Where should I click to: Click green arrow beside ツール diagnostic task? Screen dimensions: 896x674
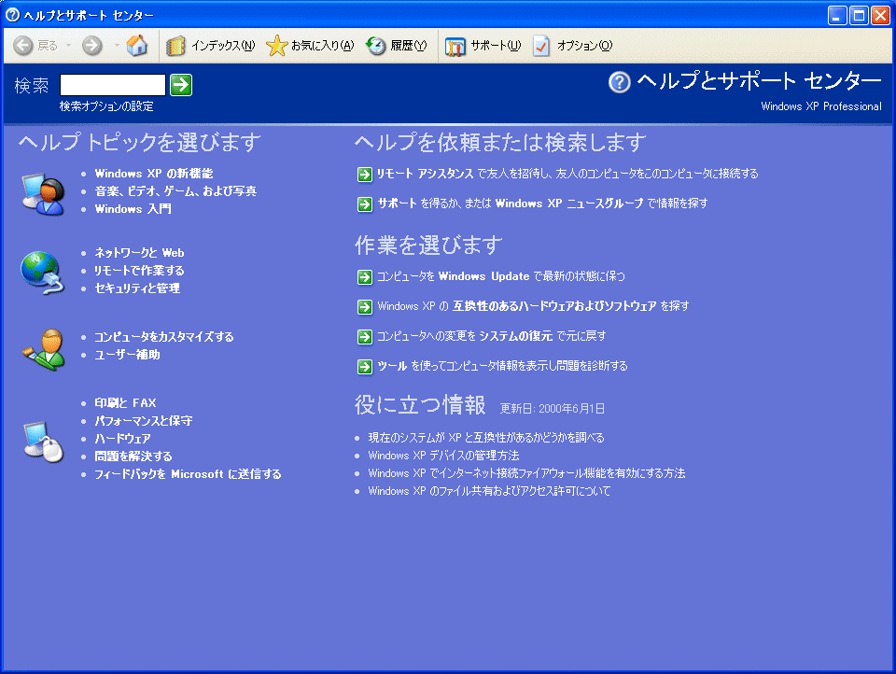coord(365,367)
